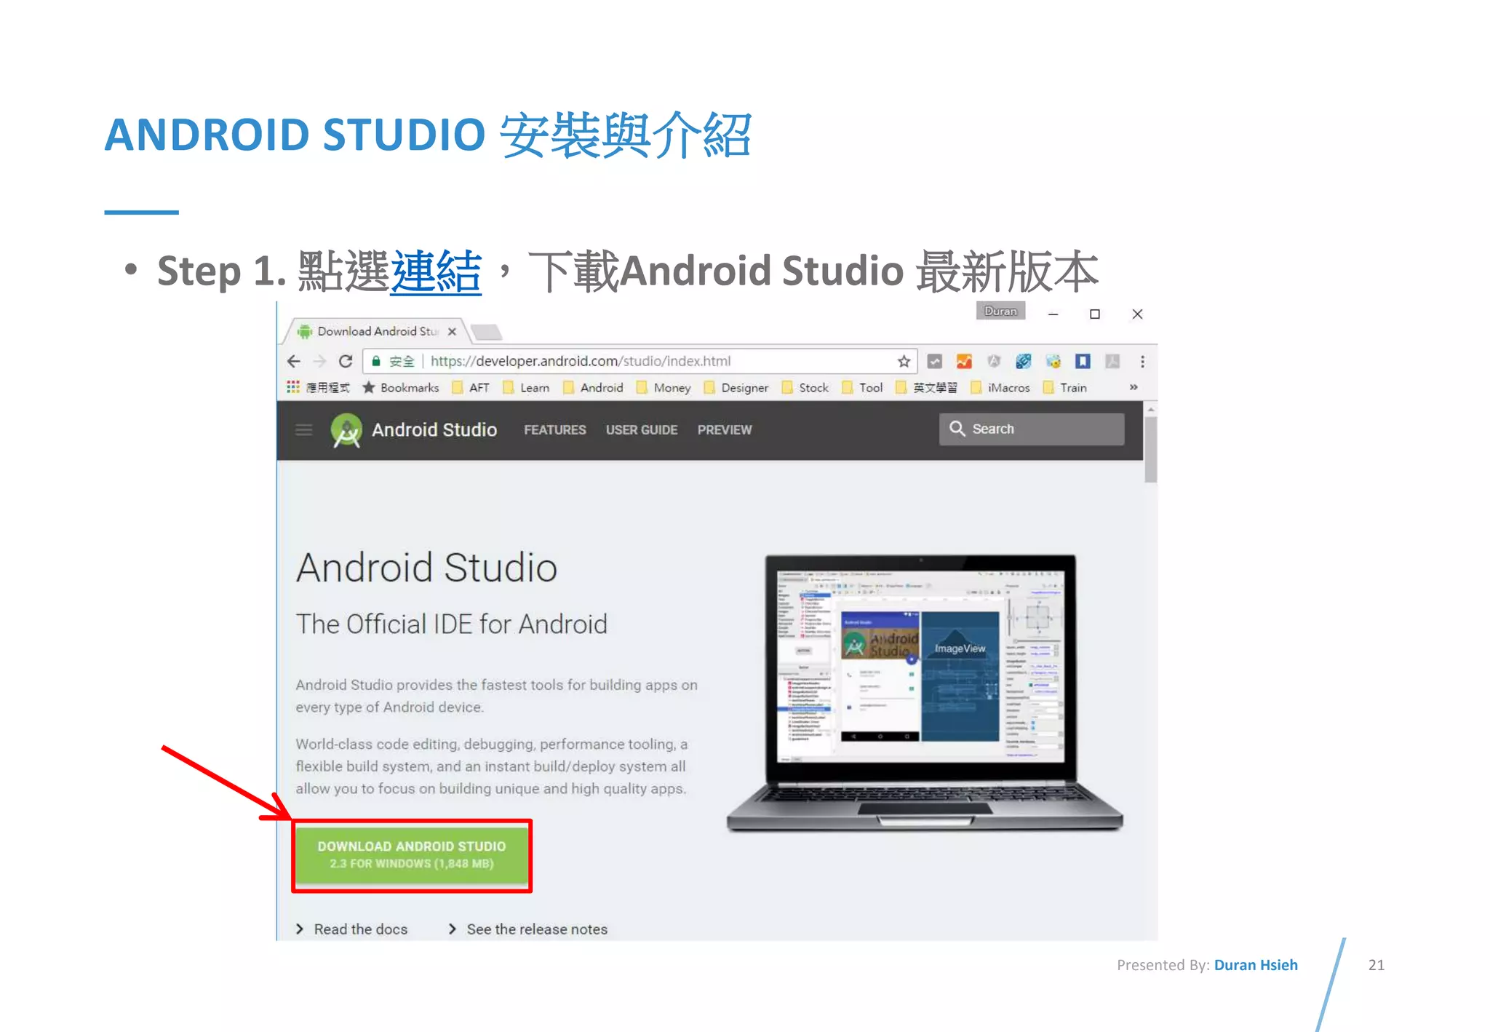Bookmark page with the star icon

click(x=904, y=361)
